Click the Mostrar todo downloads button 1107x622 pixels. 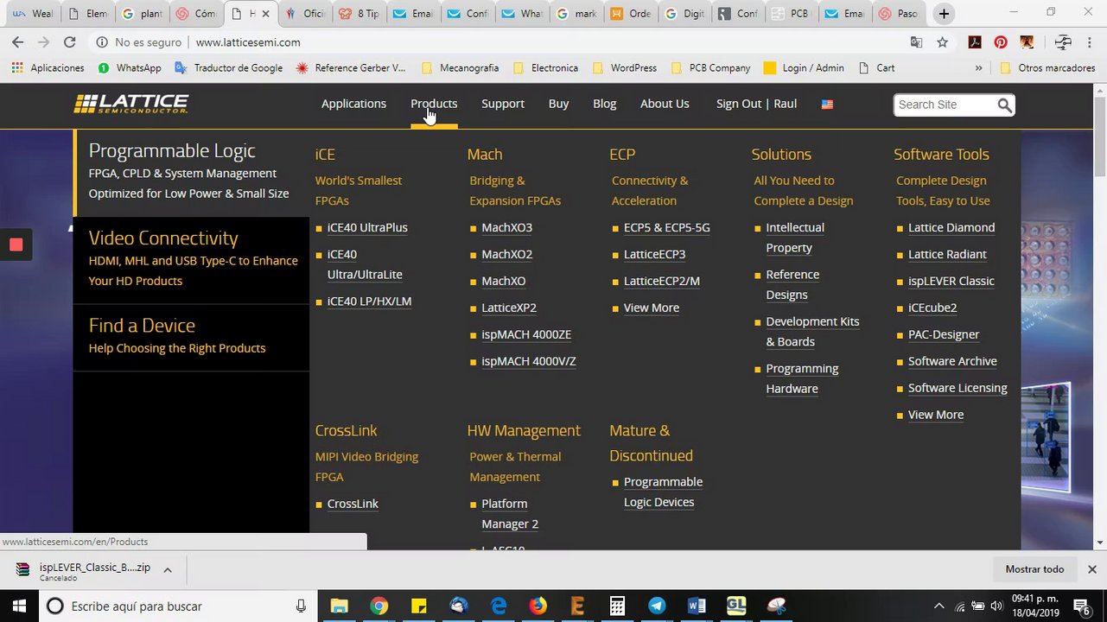[1034, 569]
